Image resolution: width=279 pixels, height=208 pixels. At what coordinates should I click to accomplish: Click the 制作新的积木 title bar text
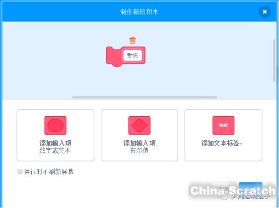tap(139, 12)
